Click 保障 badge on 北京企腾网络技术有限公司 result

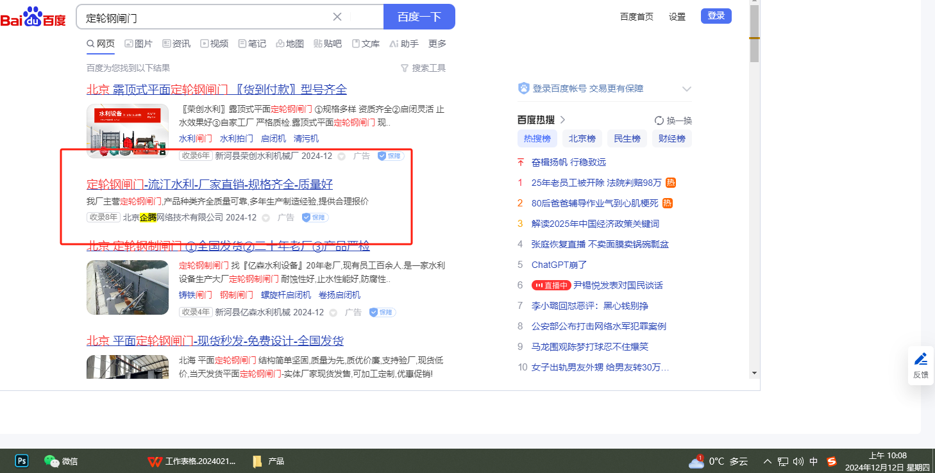pyautogui.click(x=315, y=217)
